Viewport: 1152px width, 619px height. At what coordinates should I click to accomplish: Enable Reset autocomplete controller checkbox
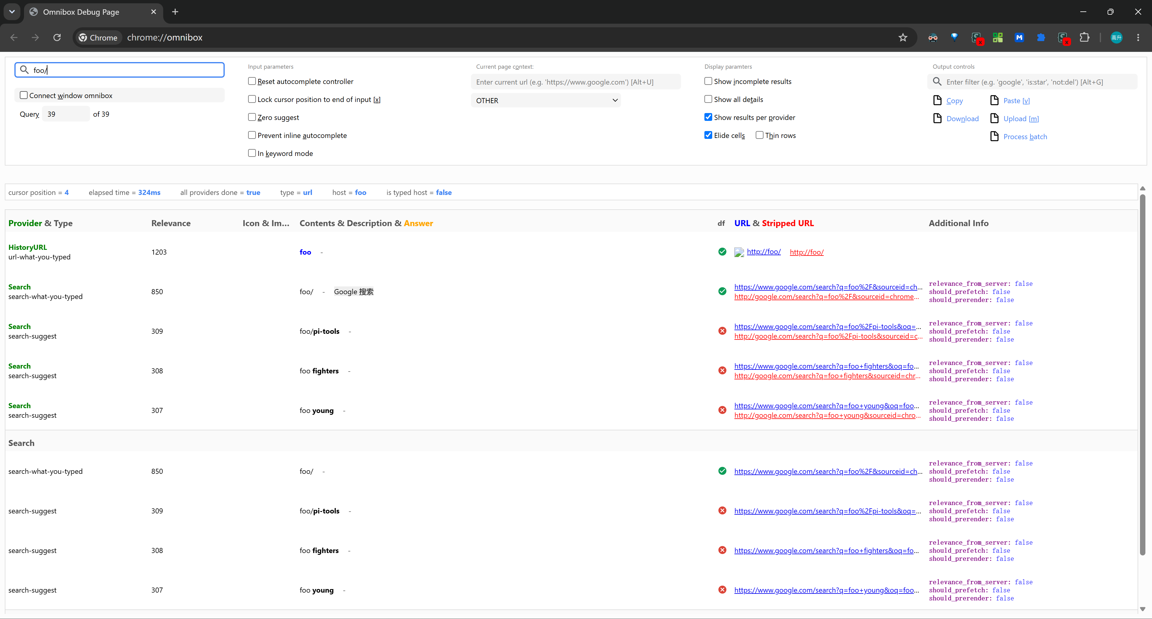click(252, 81)
